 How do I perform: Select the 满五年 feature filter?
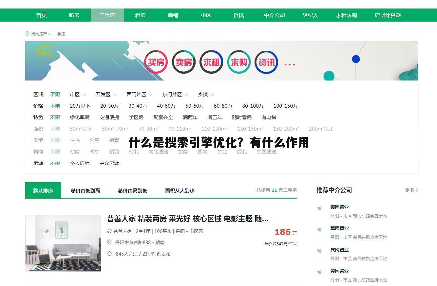tap(214, 117)
